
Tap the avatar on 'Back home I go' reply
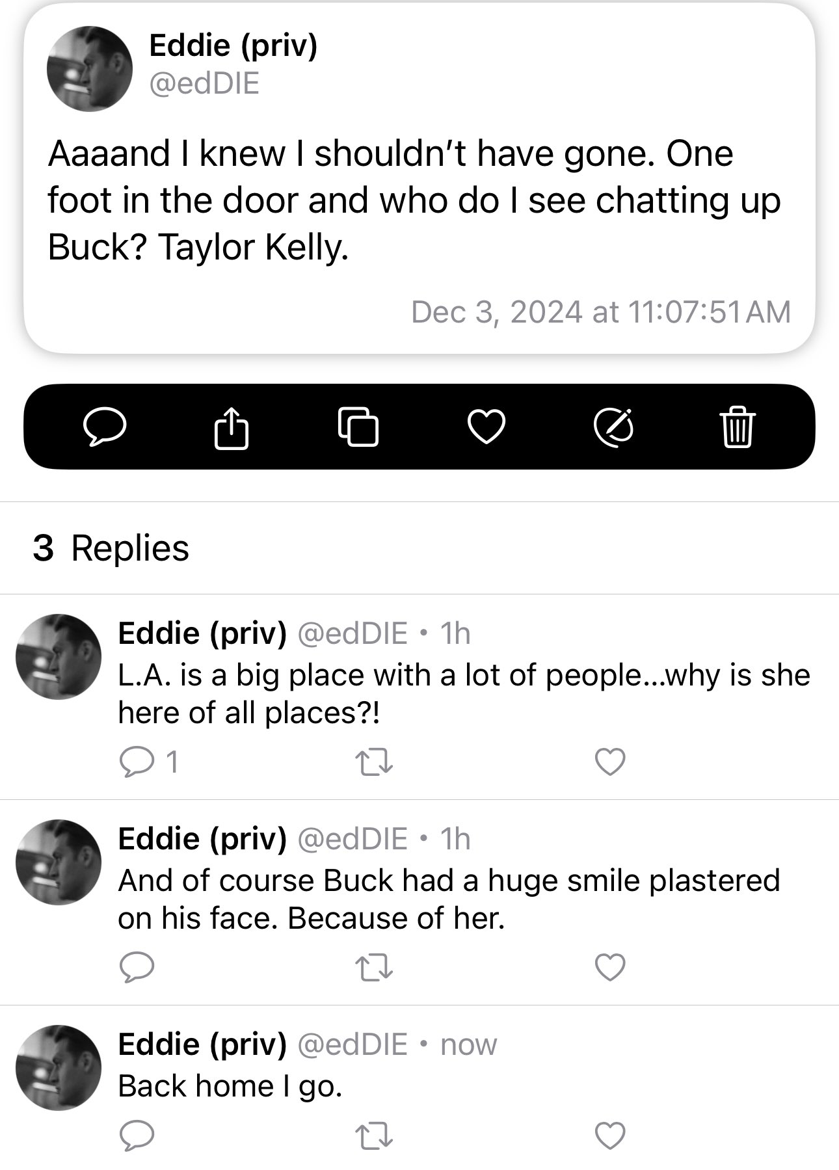click(x=59, y=1068)
